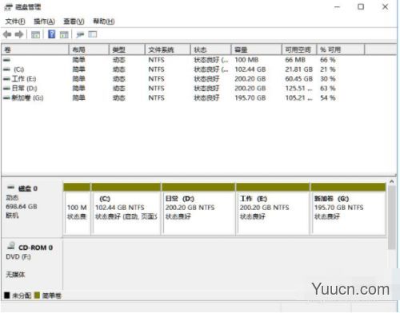Maximize the Disk Management window
This screenshot has width=400, height=313.
361,6
